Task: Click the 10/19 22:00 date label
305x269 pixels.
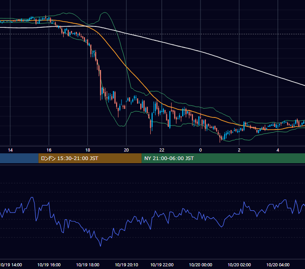Action: (x=162, y=265)
